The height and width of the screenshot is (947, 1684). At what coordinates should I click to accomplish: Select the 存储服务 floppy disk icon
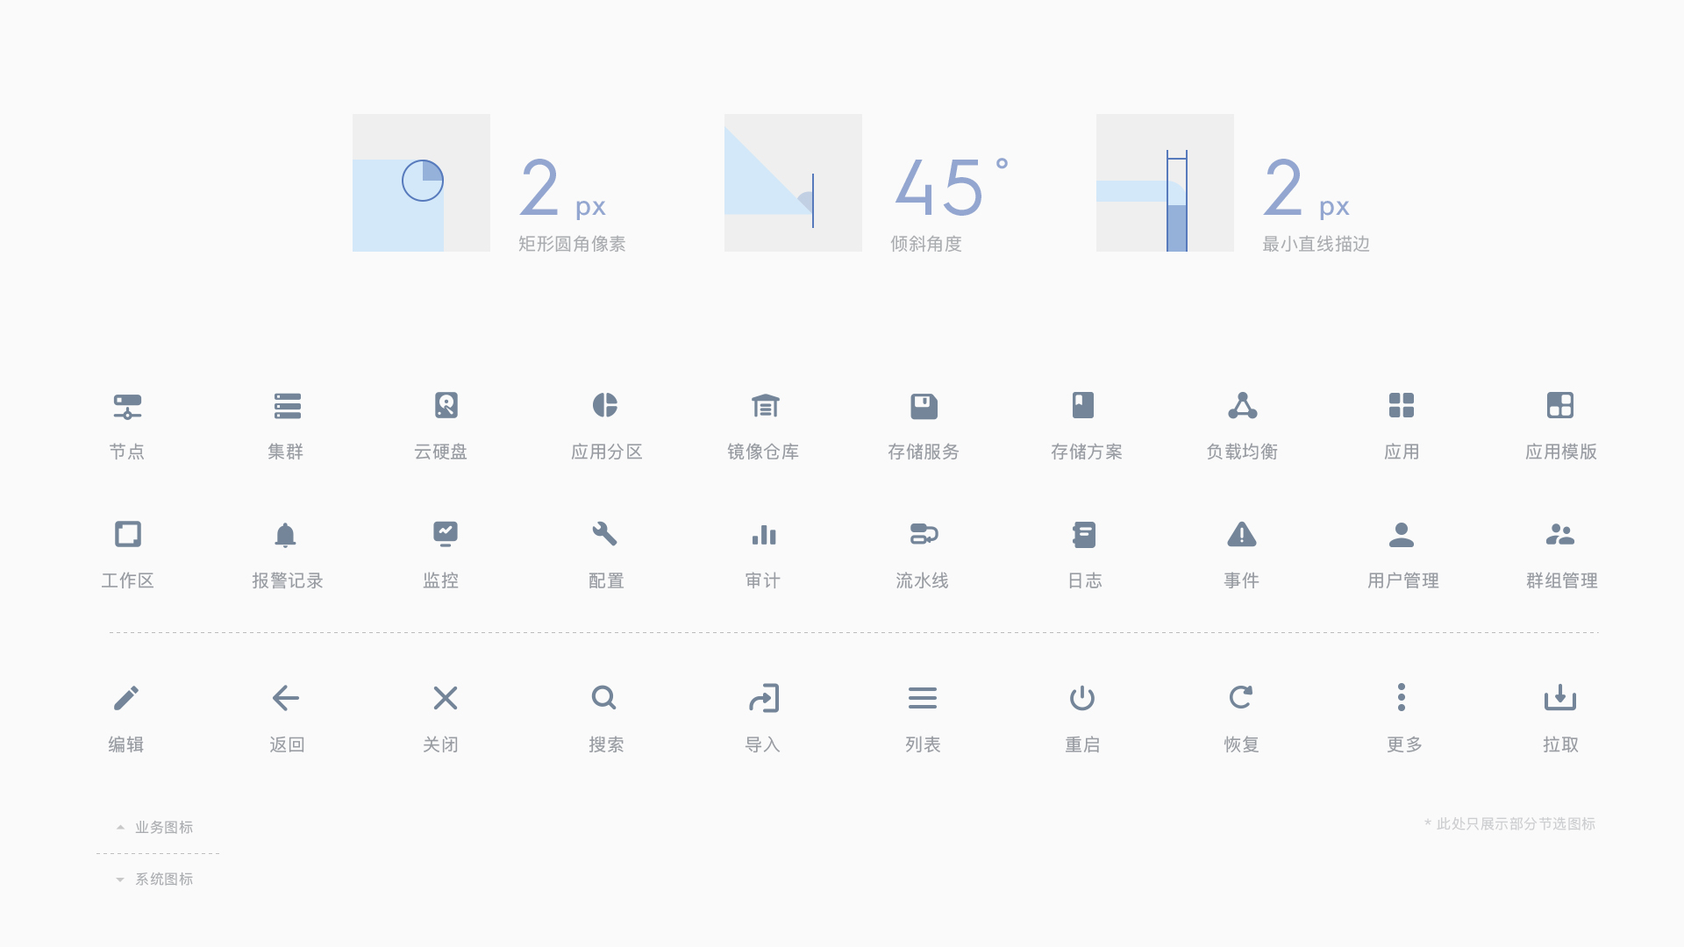(x=924, y=406)
